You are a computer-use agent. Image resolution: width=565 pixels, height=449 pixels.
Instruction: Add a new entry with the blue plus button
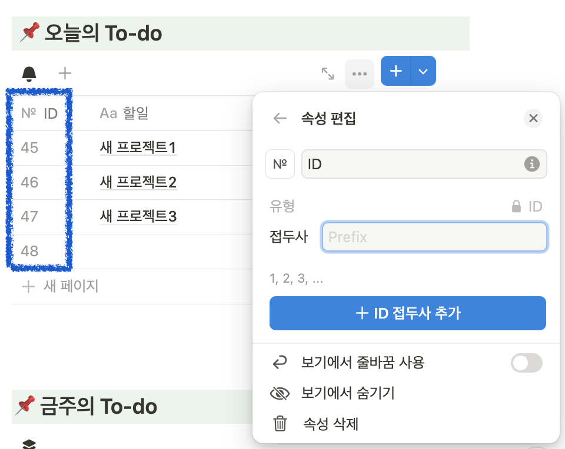point(395,71)
